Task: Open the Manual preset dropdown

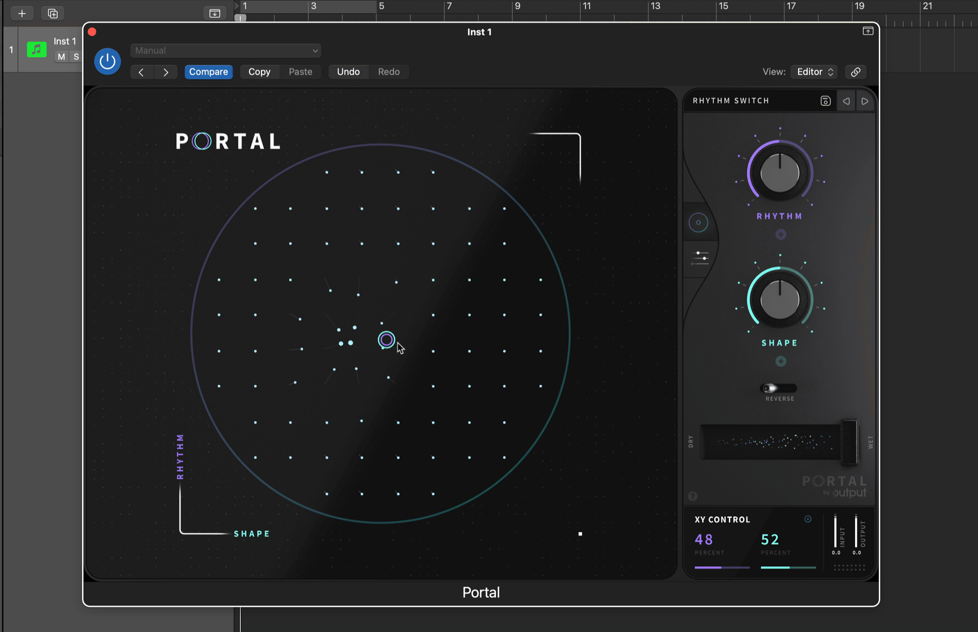Action: tap(225, 50)
